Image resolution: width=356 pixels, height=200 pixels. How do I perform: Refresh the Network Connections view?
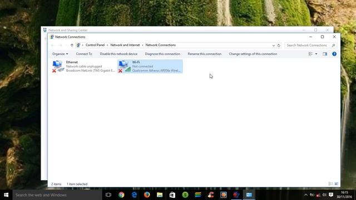(279, 46)
